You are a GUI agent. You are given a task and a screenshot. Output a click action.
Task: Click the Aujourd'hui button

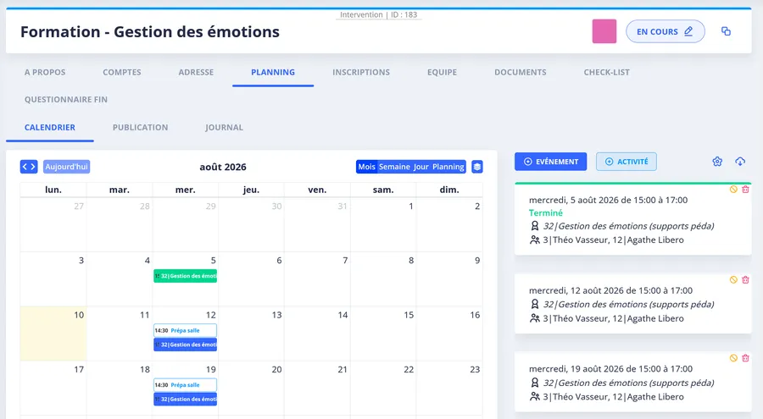(x=67, y=167)
